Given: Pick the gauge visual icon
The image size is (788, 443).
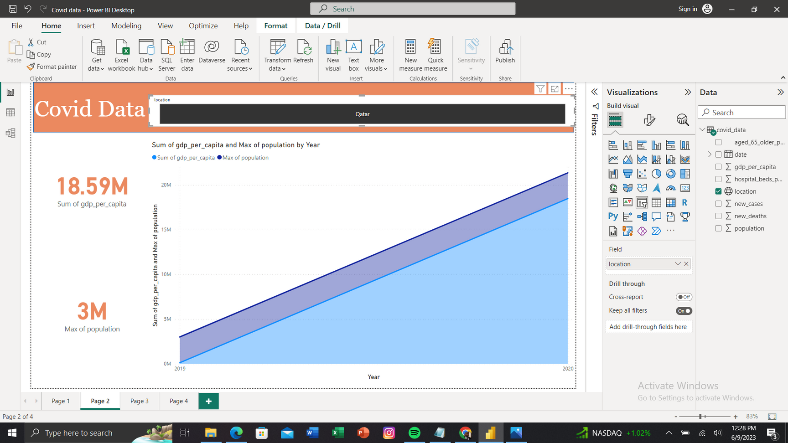Looking at the screenshot, I should (x=670, y=188).
